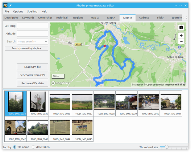The width and height of the screenshot is (191, 152).
Task: Select thumbnail 100D_IMG_0040
Action: click(x=149, y=103)
